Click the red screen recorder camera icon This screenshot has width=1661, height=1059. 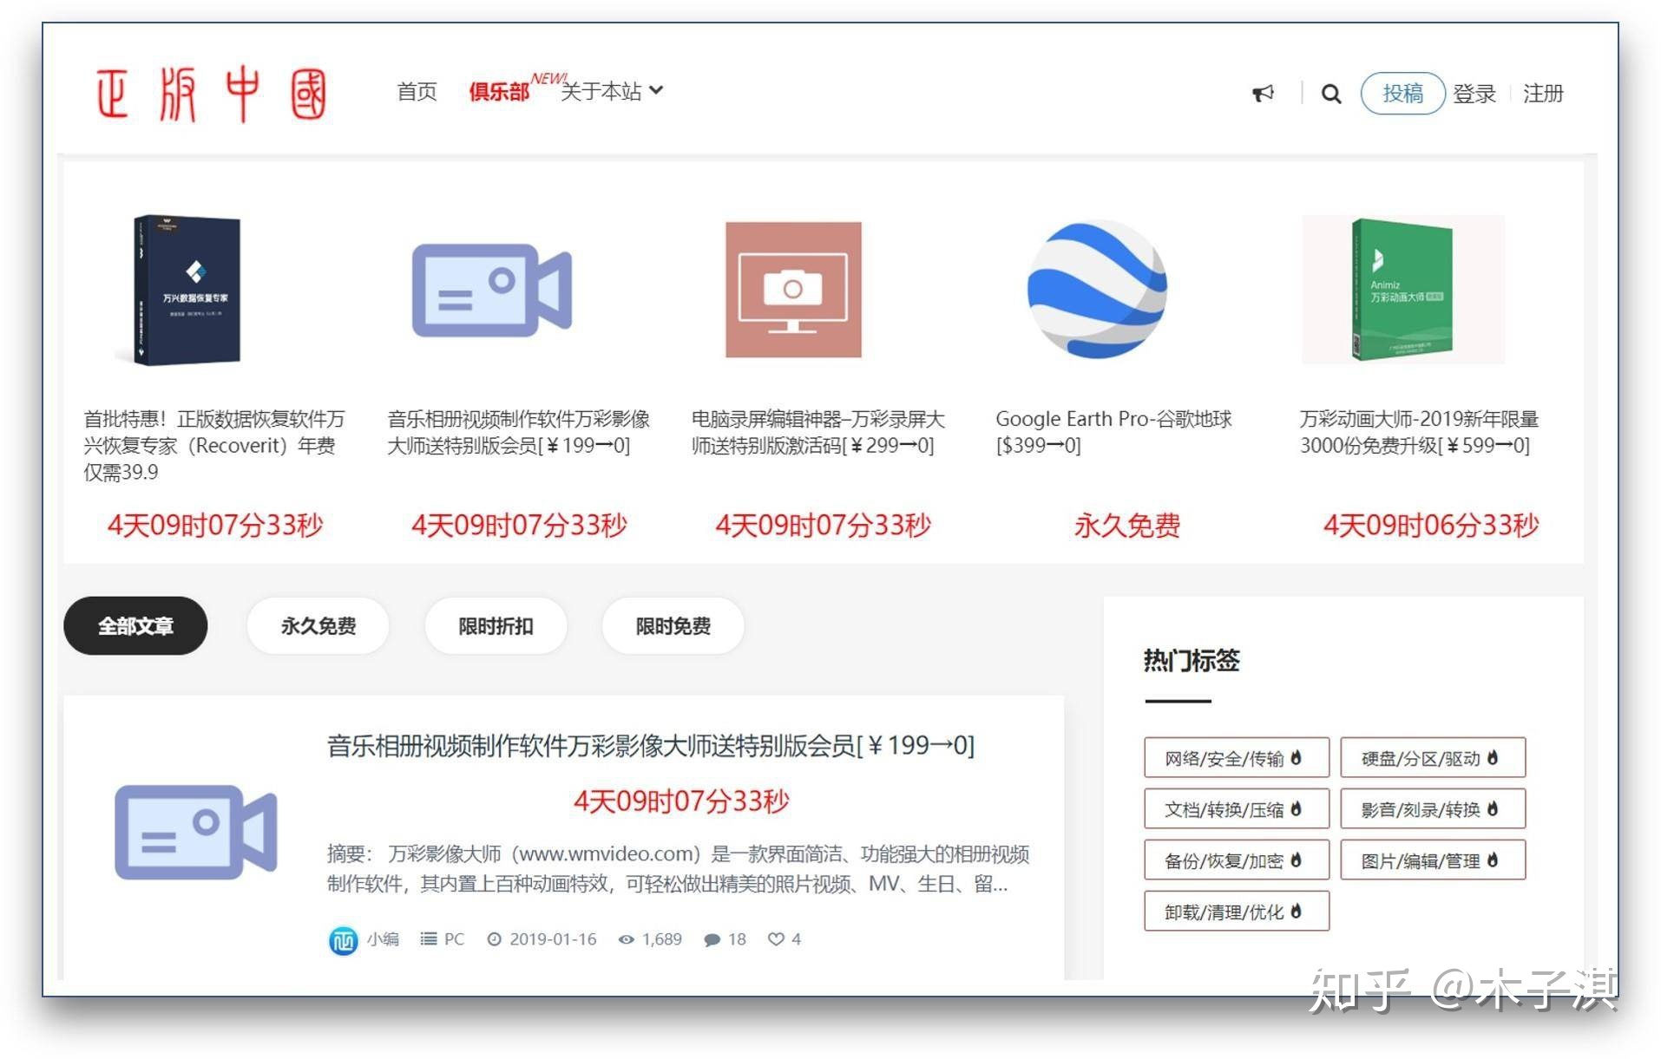click(793, 289)
